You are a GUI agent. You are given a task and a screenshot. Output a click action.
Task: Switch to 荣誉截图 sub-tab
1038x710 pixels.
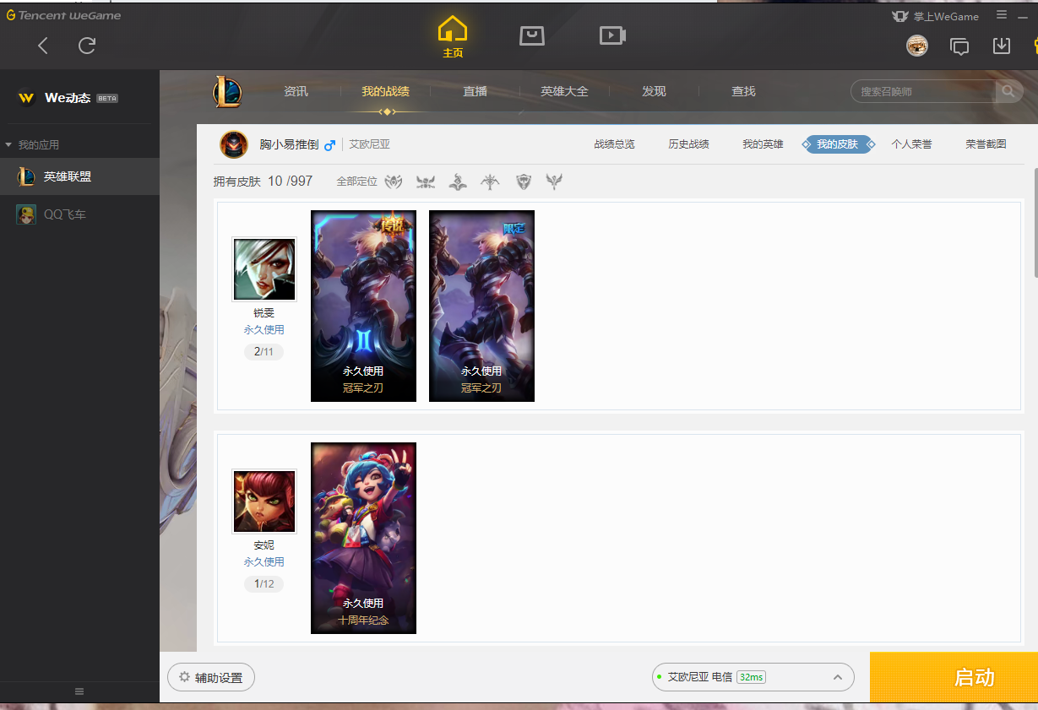(986, 144)
